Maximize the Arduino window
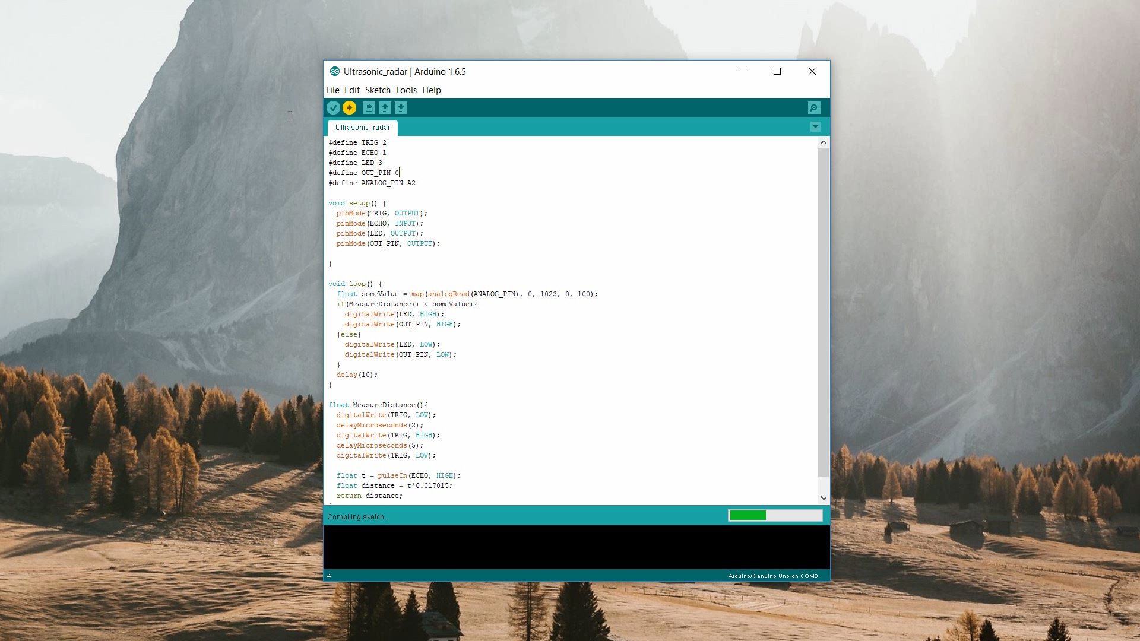 click(x=777, y=72)
